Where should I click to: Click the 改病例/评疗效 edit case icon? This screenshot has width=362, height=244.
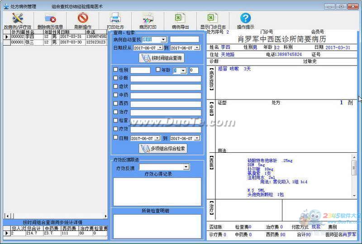pos(17,19)
